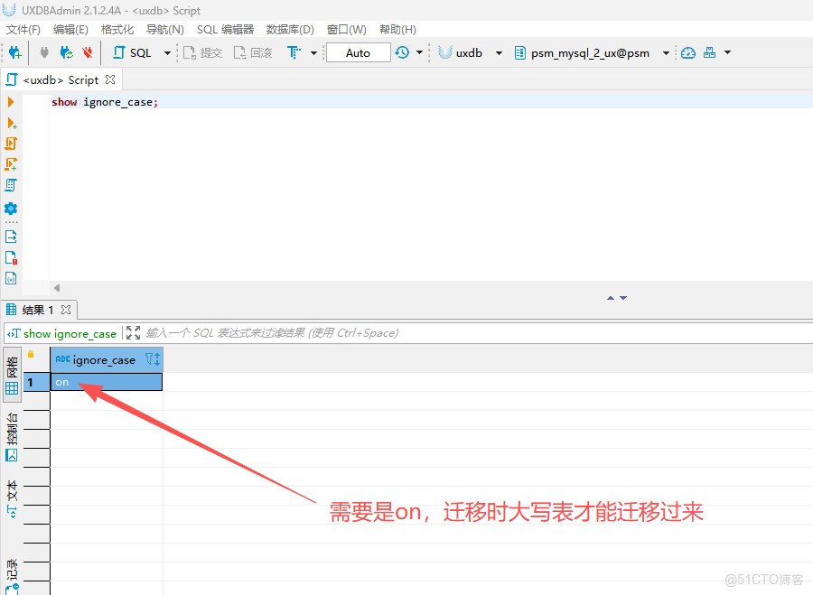The height and width of the screenshot is (595, 813).
Task: Switch to the 记录 record view tab
Action: pyautogui.click(x=12, y=575)
